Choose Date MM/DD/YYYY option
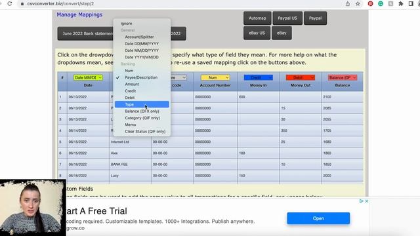 coord(142,50)
